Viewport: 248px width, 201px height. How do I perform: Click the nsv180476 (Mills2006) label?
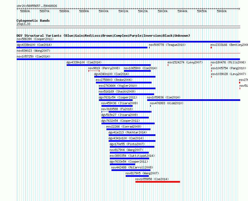click(x=228, y=62)
